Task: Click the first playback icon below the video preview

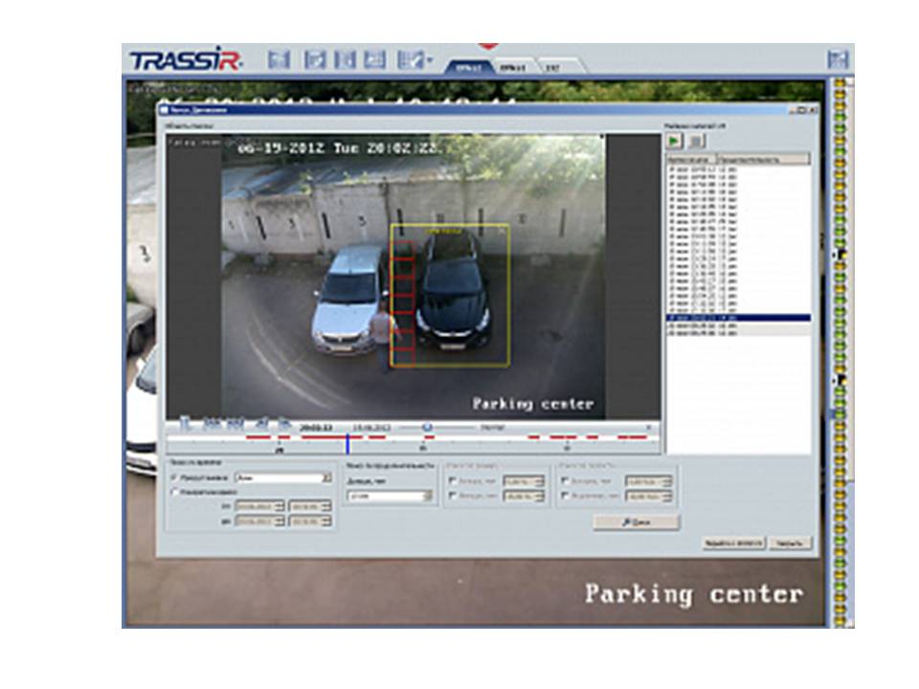Action: click(185, 423)
